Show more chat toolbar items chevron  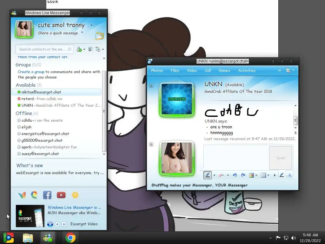(x=279, y=71)
